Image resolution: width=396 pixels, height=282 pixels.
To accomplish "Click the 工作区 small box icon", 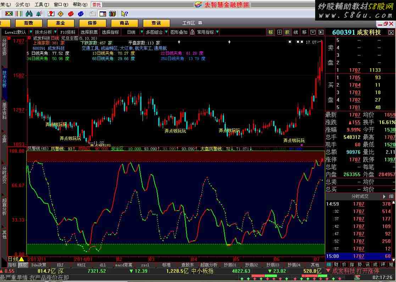I will [x=200, y=23].
